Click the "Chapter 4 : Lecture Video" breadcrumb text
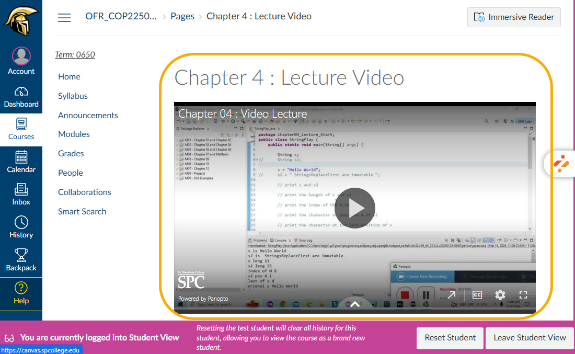 (x=259, y=16)
